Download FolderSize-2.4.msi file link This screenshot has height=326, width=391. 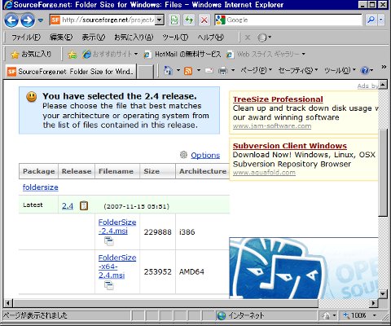pyautogui.click(x=116, y=227)
